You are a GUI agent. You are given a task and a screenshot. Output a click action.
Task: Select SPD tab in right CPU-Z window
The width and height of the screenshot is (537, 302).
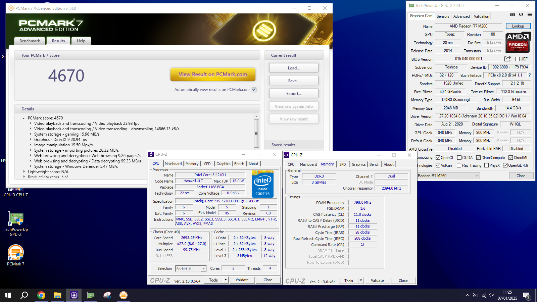342,164
